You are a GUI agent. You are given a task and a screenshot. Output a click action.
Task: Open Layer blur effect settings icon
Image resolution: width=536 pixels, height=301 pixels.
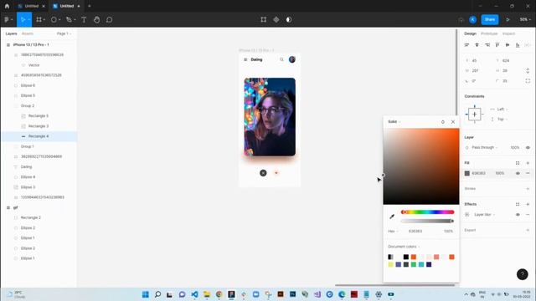pos(467,215)
